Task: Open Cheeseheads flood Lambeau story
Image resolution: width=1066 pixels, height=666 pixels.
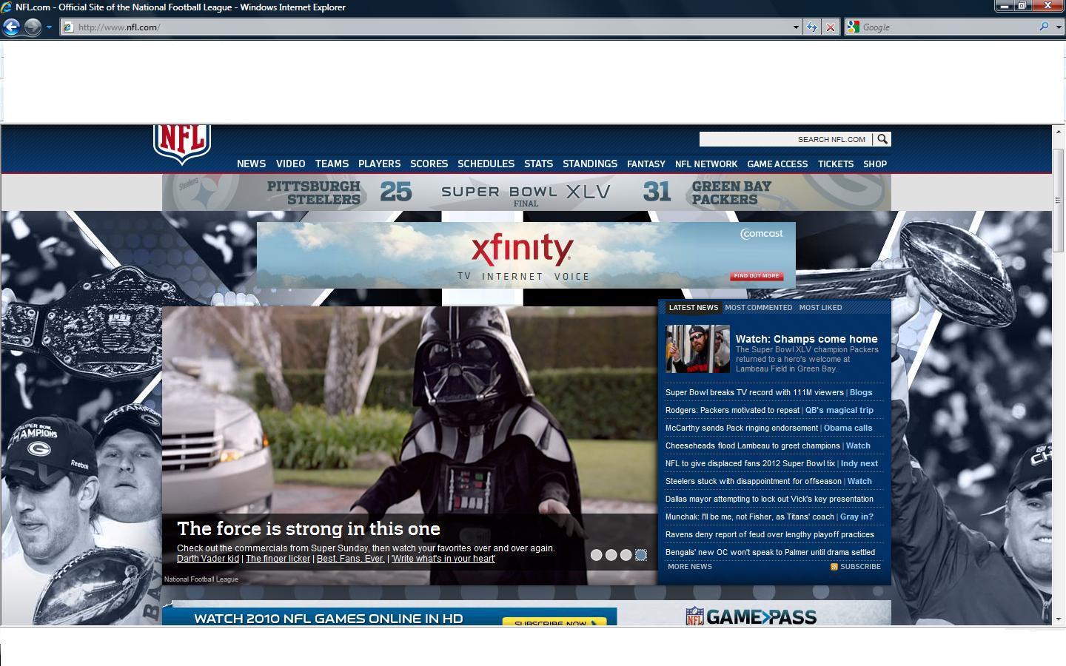Action: click(753, 445)
